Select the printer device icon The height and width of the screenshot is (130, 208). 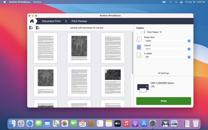[143, 88]
